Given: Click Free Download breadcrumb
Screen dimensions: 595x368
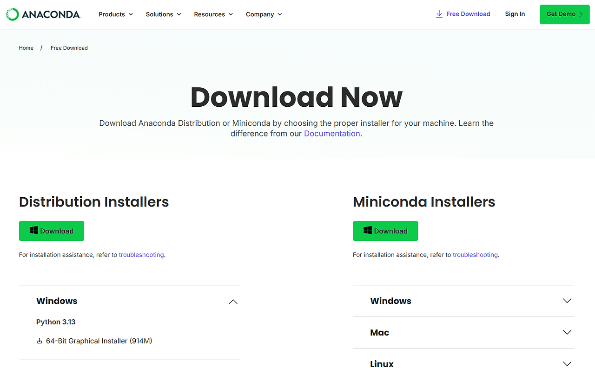Looking at the screenshot, I should pyautogui.click(x=69, y=48).
